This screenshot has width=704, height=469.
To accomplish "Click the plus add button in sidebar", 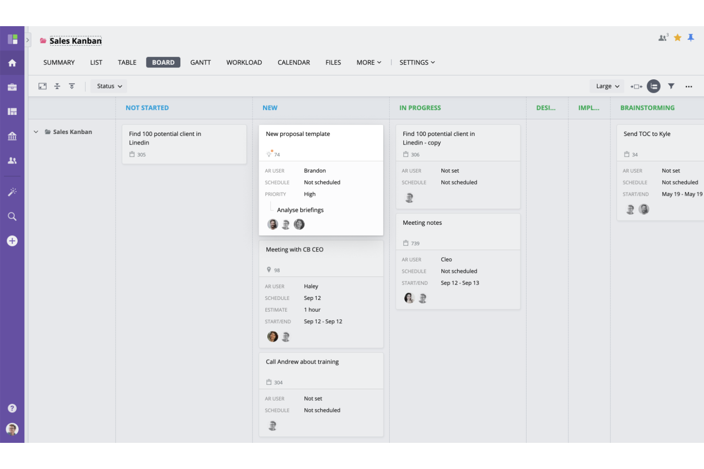I will (x=12, y=241).
